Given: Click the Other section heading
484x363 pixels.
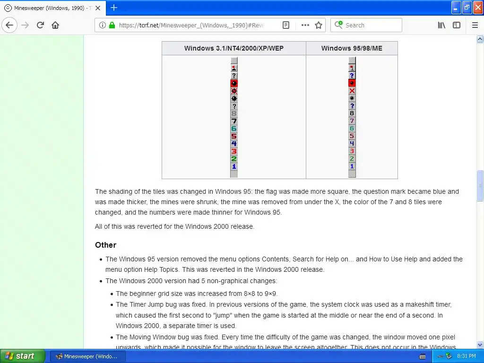Looking at the screenshot, I should pyautogui.click(x=105, y=245).
